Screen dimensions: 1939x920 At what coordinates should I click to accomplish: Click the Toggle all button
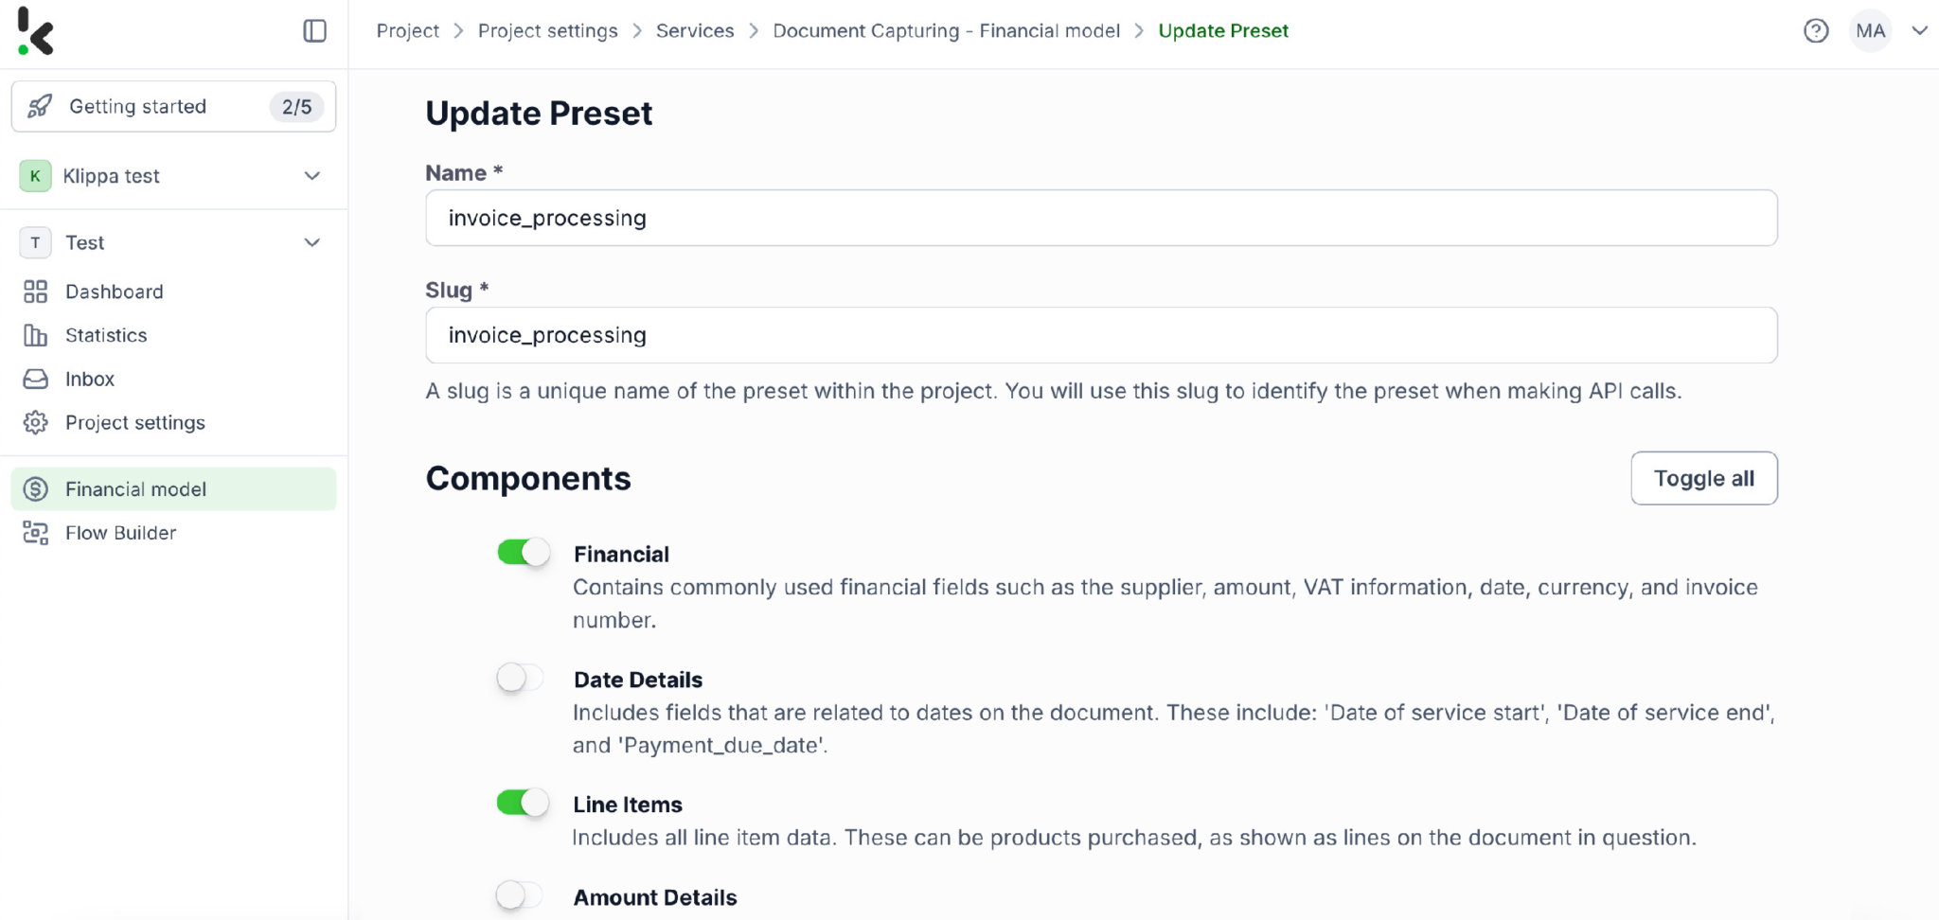tap(1703, 478)
